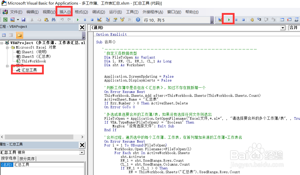Open the standard toolbar options arrow

coord(212,20)
